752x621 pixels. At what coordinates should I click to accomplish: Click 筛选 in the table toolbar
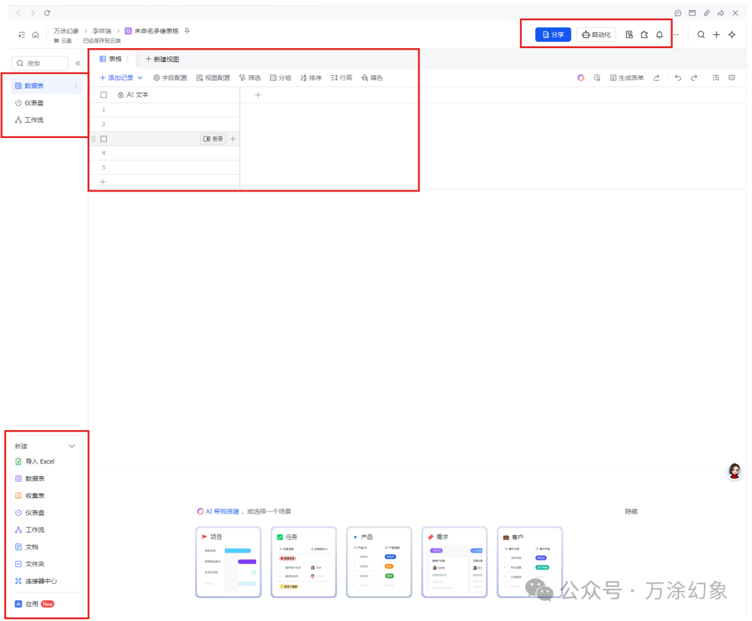251,77
